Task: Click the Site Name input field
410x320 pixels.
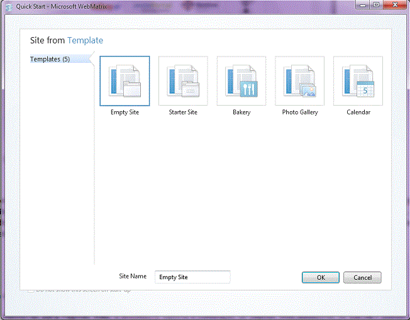Action: pos(192,277)
